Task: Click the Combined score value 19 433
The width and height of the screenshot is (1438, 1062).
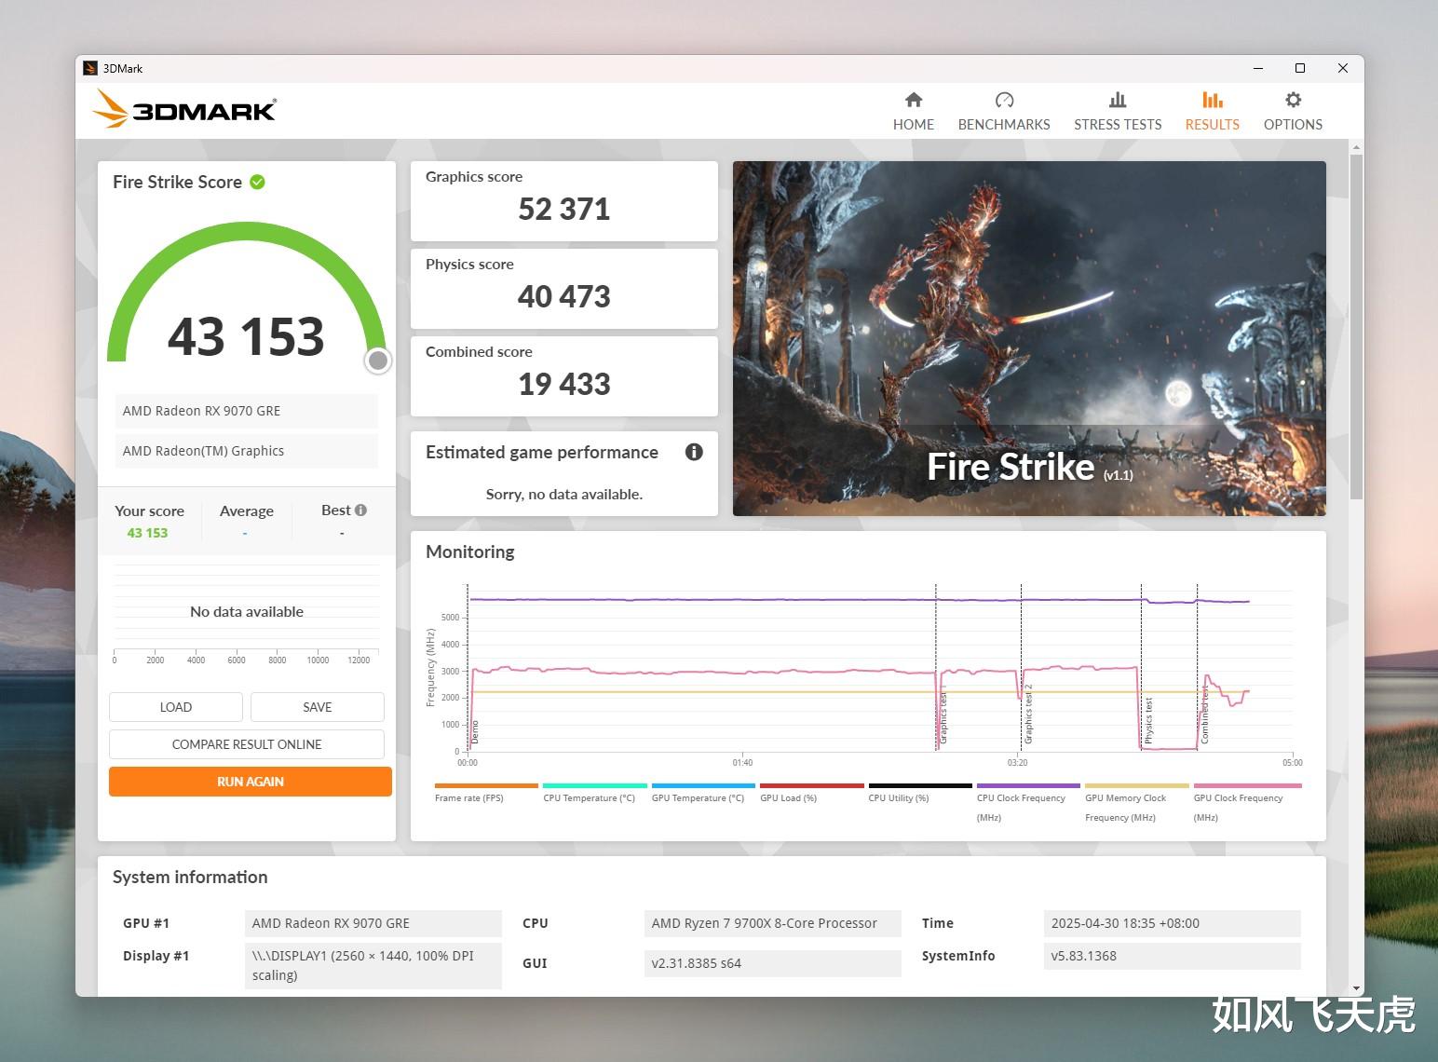Action: pyautogui.click(x=564, y=384)
